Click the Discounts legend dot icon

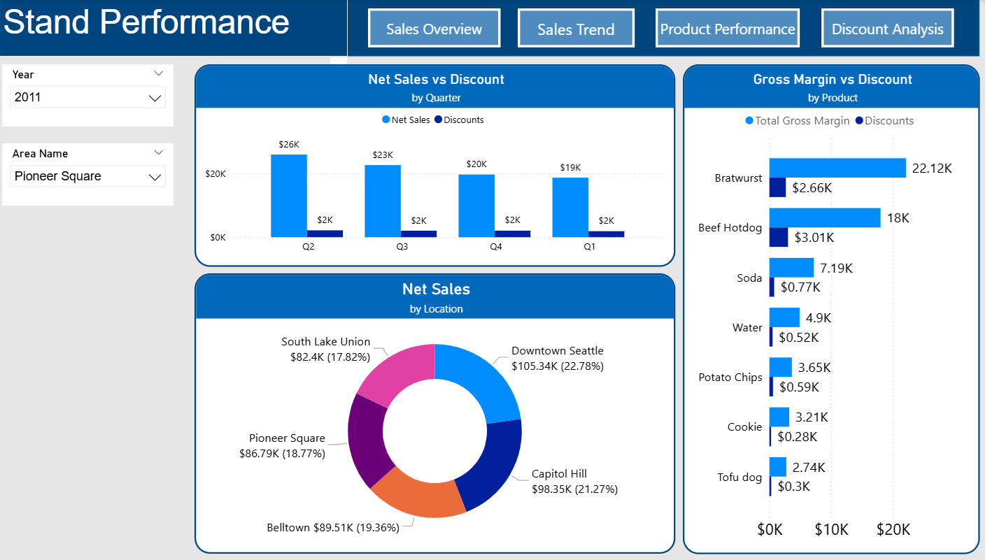(858, 120)
